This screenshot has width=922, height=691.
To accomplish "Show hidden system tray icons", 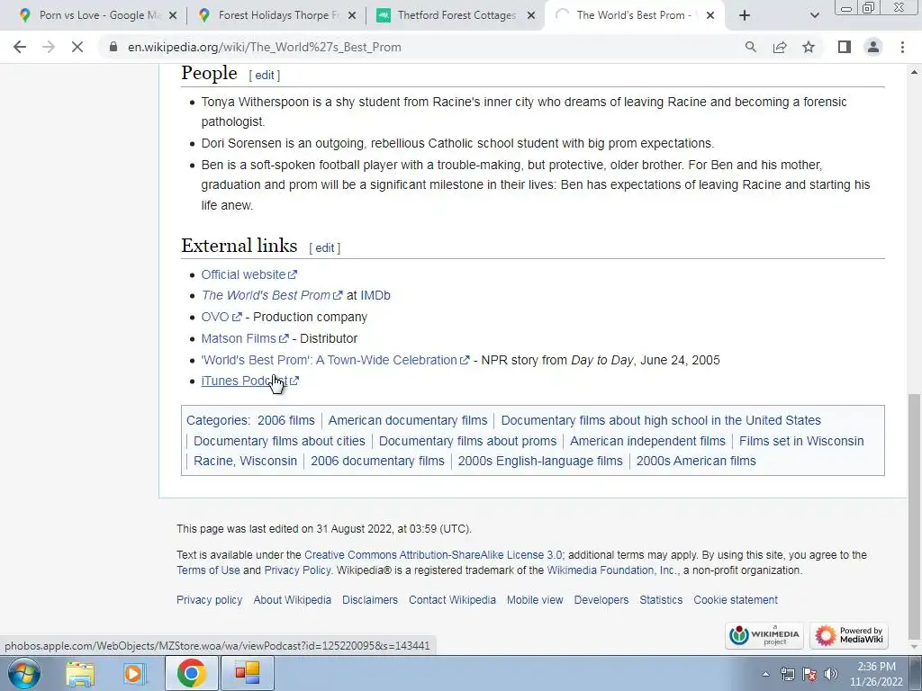I will pos(765,674).
